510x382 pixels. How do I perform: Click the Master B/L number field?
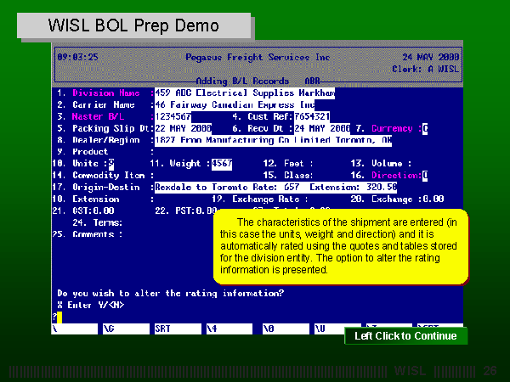(x=173, y=116)
